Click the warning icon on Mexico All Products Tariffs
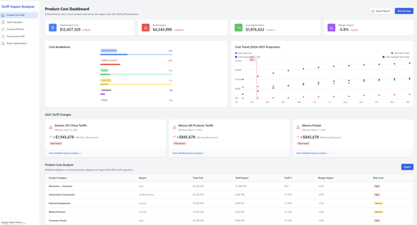Image resolution: width=417 pixels, height=225 pixels. pyautogui.click(x=174, y=128)
